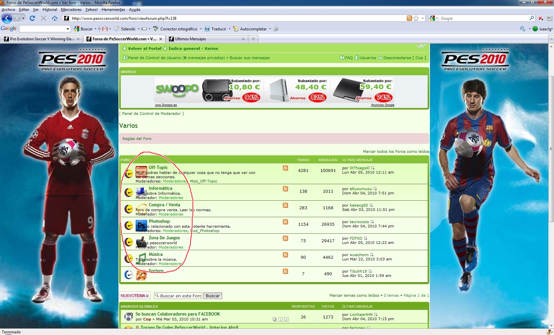554x335 pixels.
Task: Open the Archivo menu
Action: [x=8, y=10]
